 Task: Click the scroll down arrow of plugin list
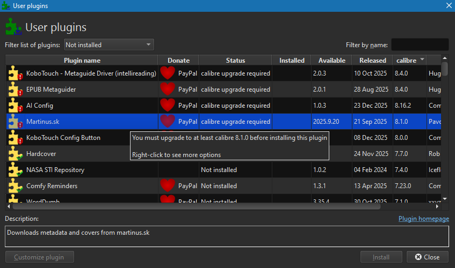[445, 199]
